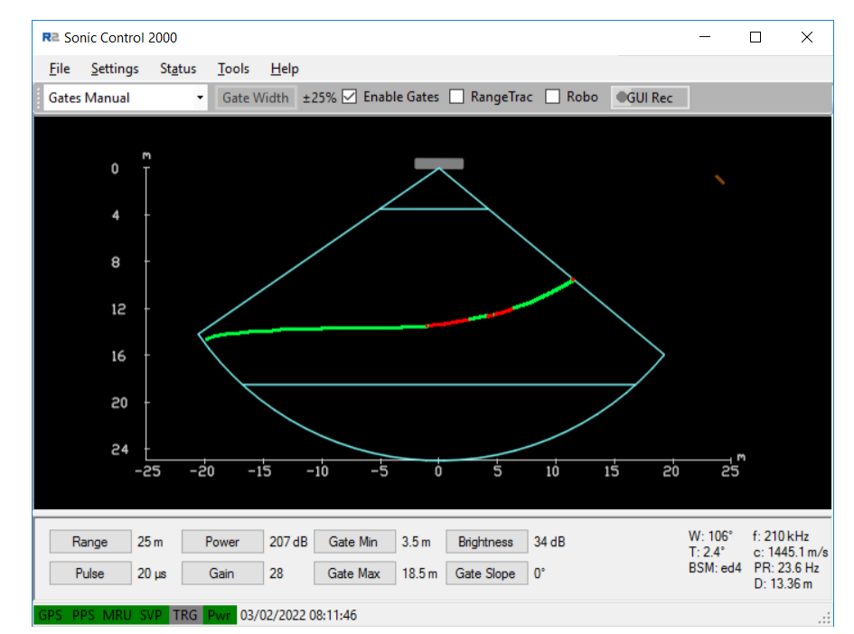
Task: Click the TRG status indicator
Action: pos(185,616)
